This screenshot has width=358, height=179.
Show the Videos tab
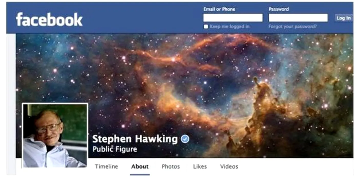(229, 166)
